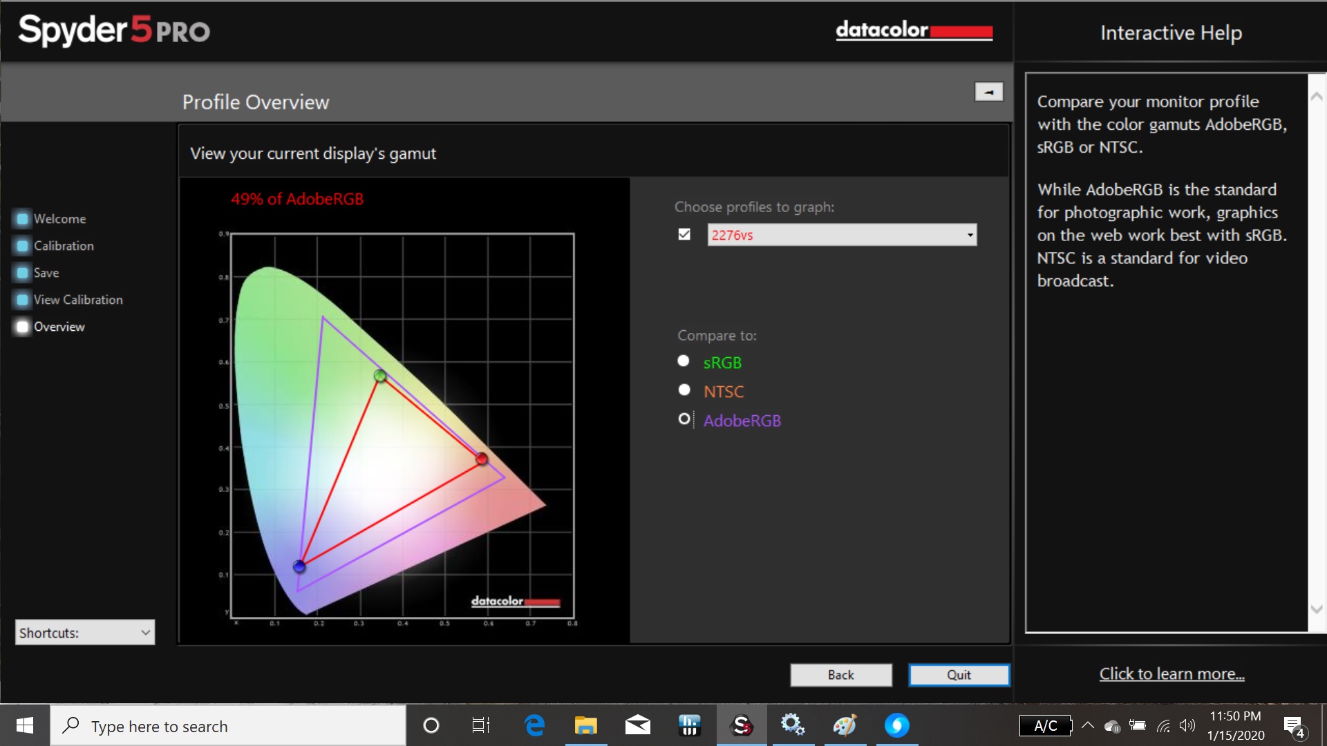Viewport: 1327px width, 746px height.
Task: Click the taskbar search box
Action: coord(228,725)
